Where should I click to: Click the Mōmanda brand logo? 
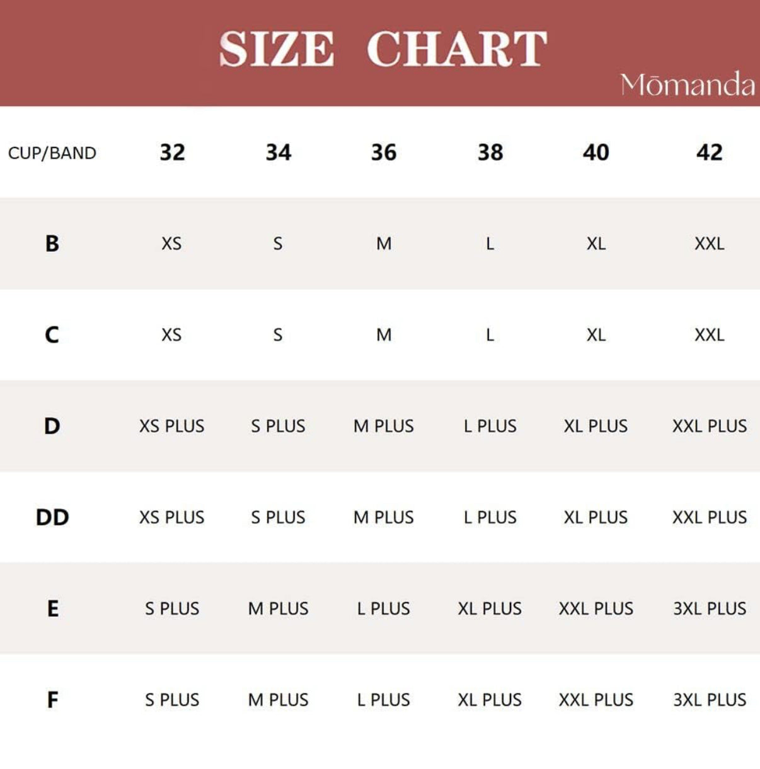[x=687, y=85]
